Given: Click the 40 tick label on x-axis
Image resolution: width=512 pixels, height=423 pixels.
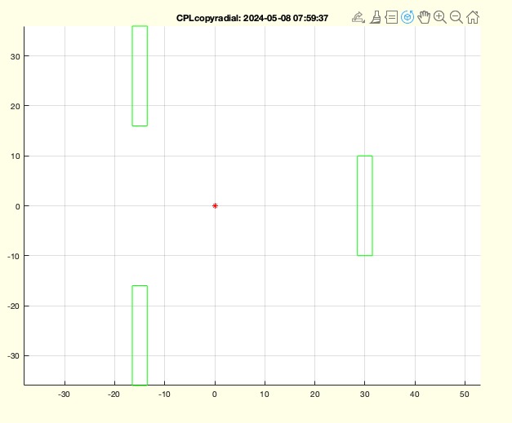Looking at the screenshot, I should 415,394.
